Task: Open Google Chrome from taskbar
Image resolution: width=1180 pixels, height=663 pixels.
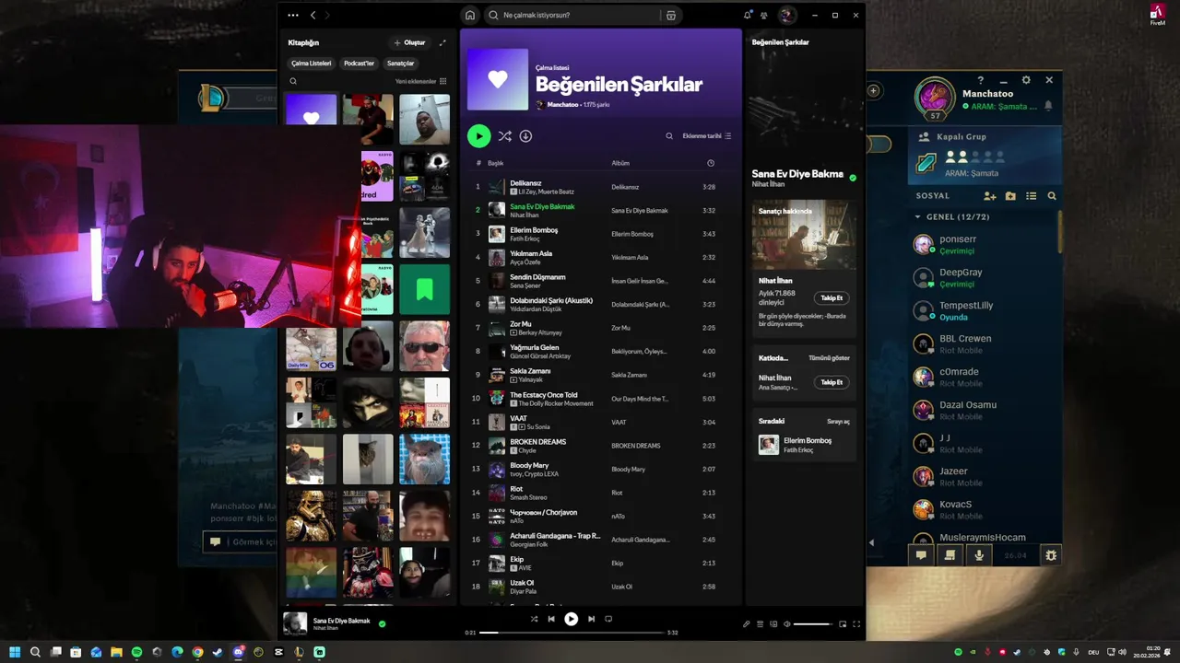Action: (x=197, y=652)
